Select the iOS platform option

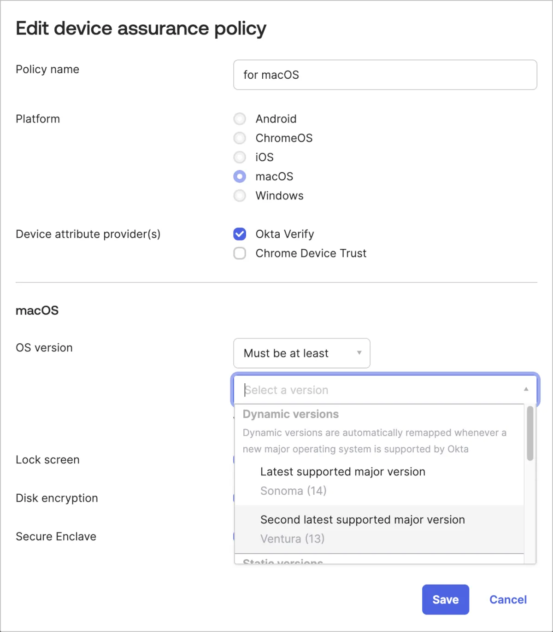[x=240, y=158]
